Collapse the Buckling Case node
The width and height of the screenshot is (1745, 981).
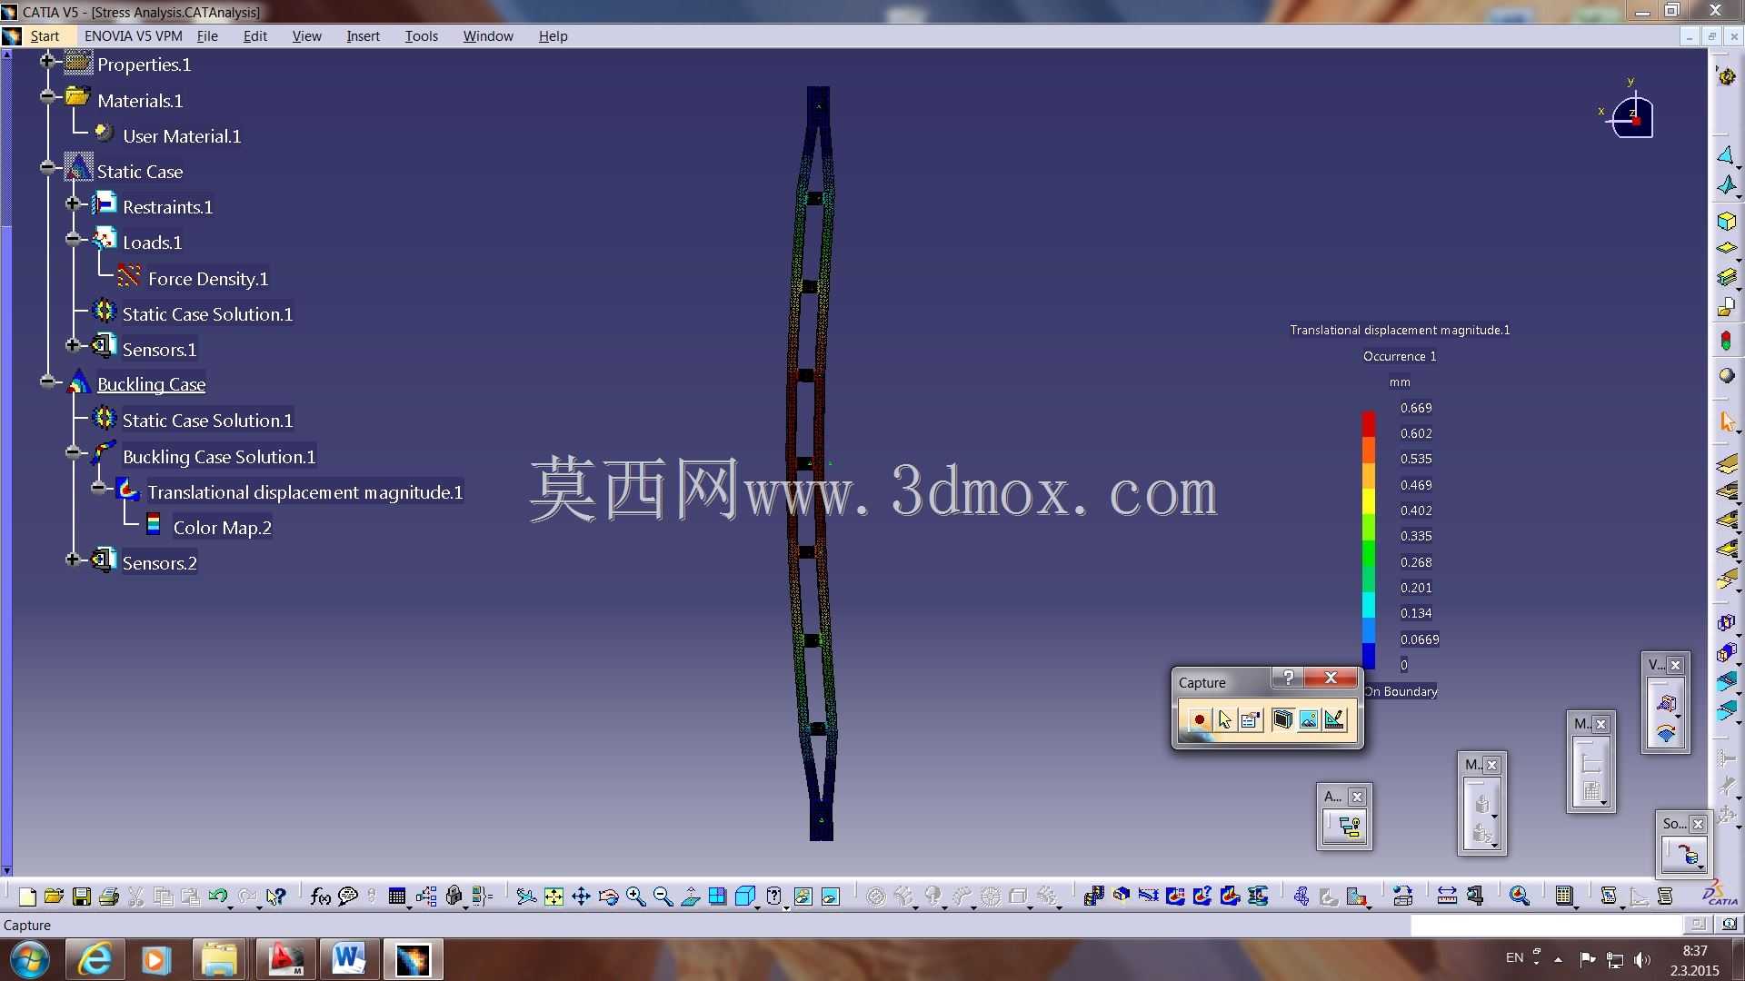(x=47, y=381)
